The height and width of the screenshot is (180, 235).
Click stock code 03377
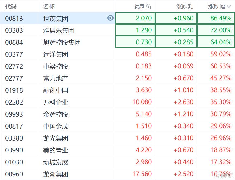click(x=14, y=54)
